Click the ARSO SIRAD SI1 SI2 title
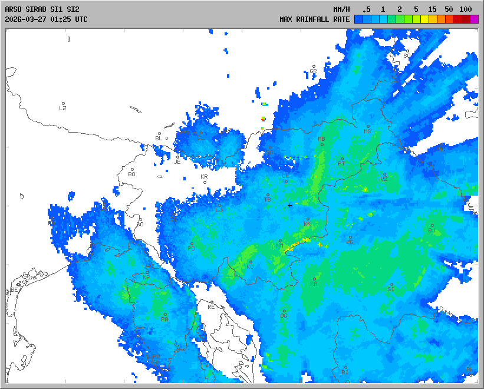 (41, 9)
